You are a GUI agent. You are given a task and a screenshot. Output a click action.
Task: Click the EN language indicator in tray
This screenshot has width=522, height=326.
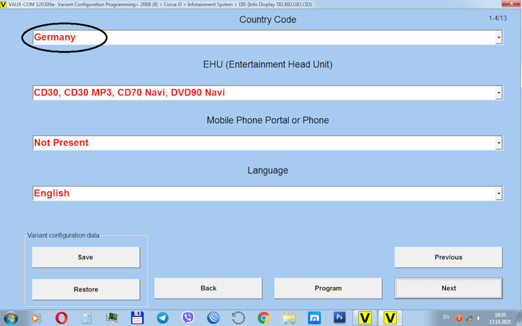coord(446,317)
